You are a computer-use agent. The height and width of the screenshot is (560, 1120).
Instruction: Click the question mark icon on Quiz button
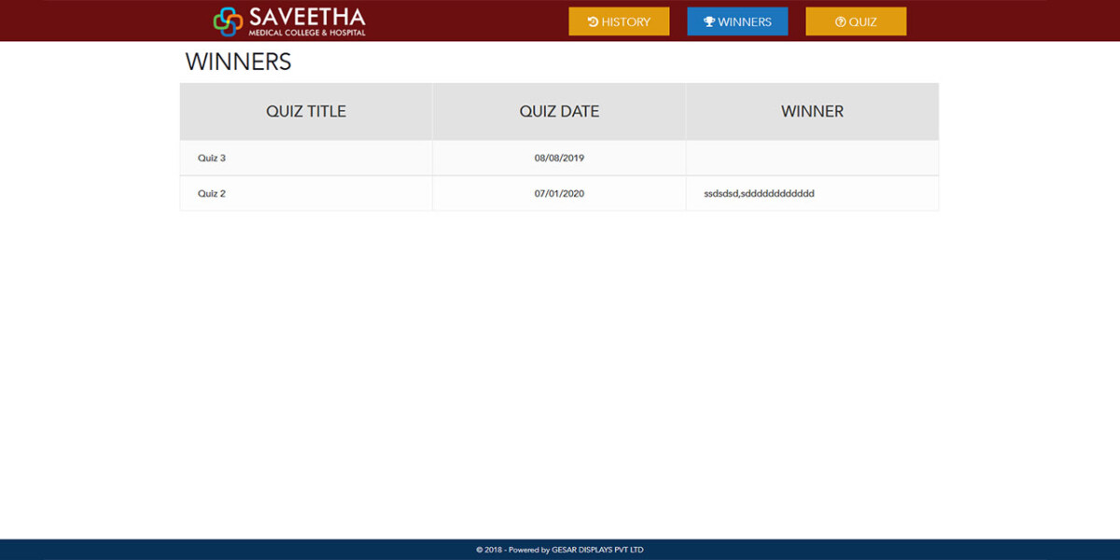click(840, 21)
